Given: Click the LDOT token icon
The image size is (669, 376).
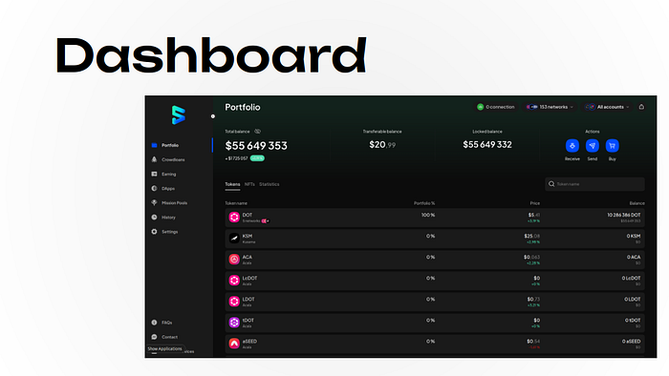Looking at the screenshot, I should coord(234,302).
